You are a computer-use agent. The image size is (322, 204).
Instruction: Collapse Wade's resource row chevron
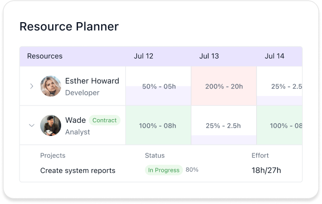(x=32, y=125)
